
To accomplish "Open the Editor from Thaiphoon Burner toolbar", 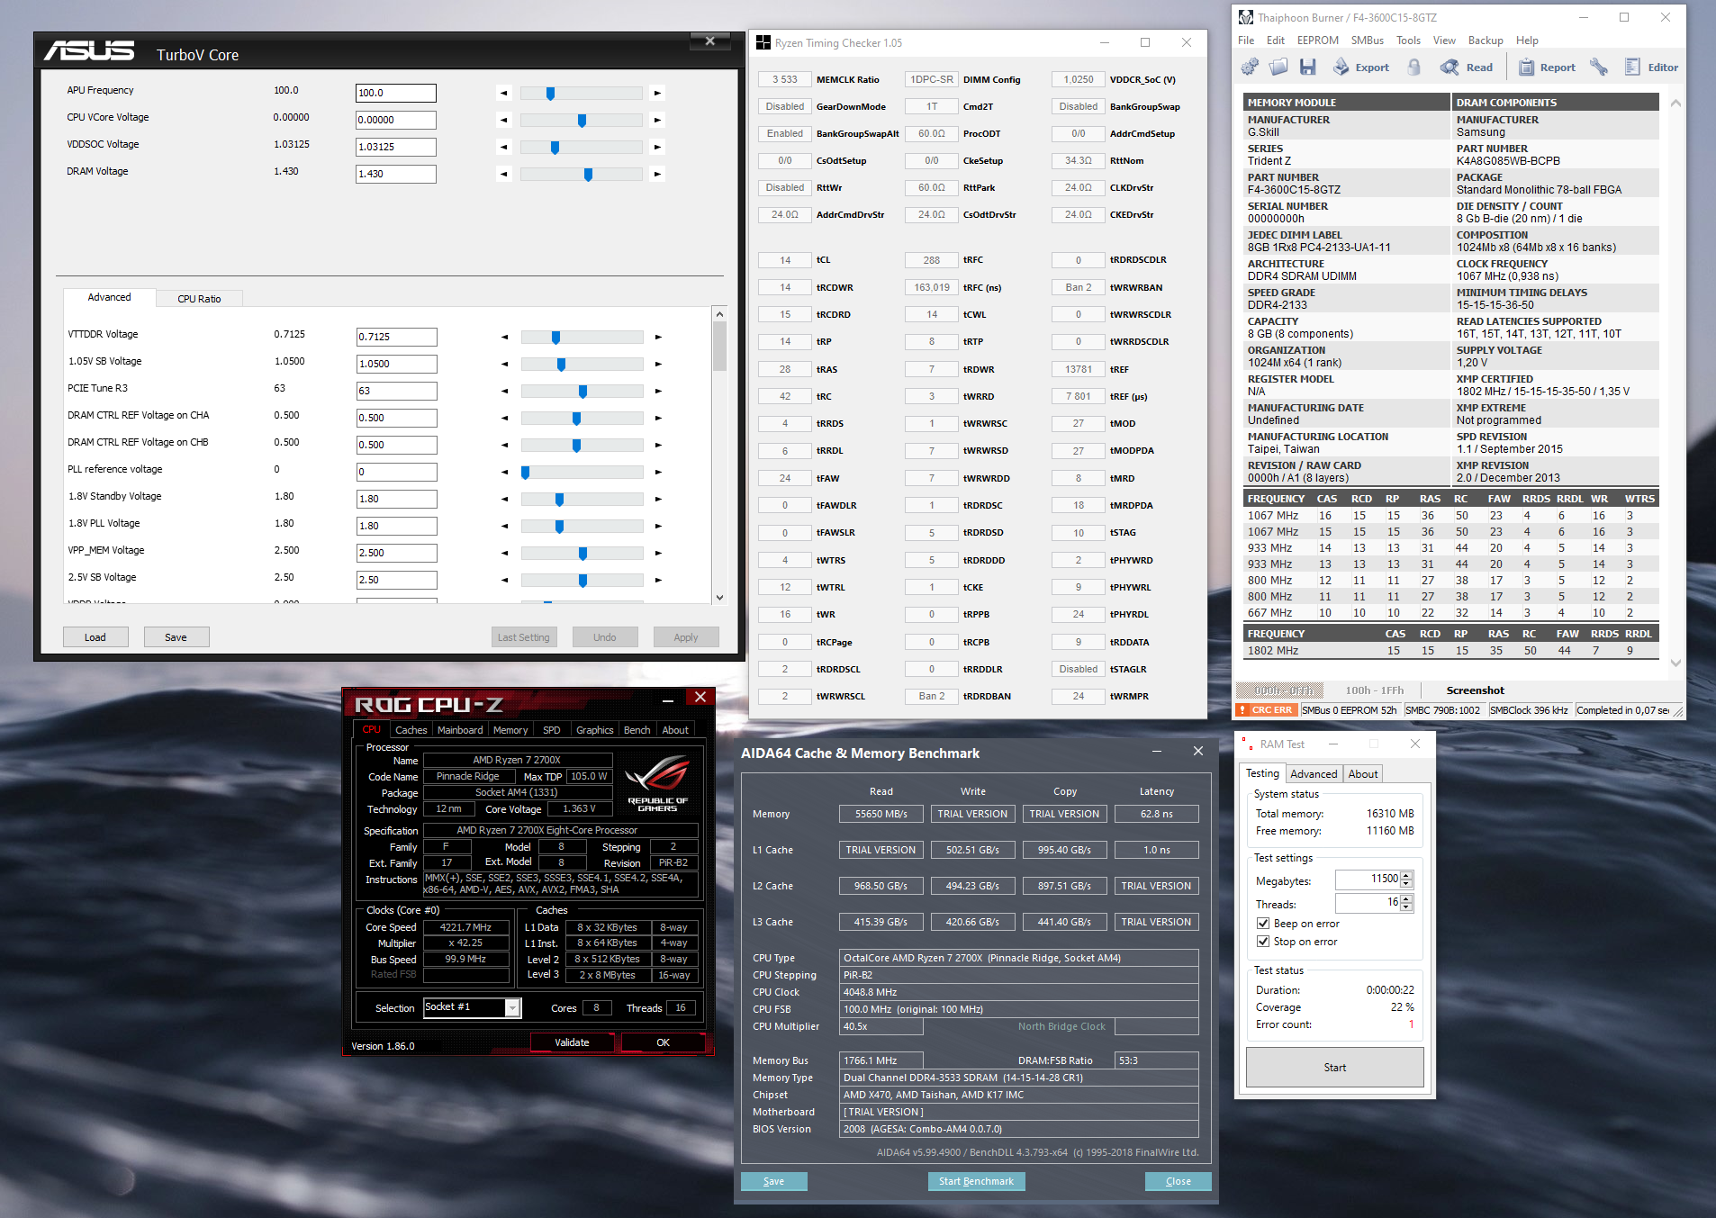I will click(1651, 68).
